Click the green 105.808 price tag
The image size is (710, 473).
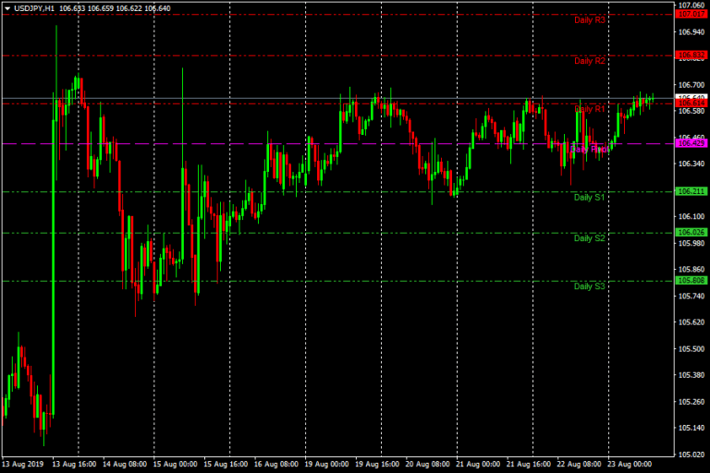[x=692, y=280]
